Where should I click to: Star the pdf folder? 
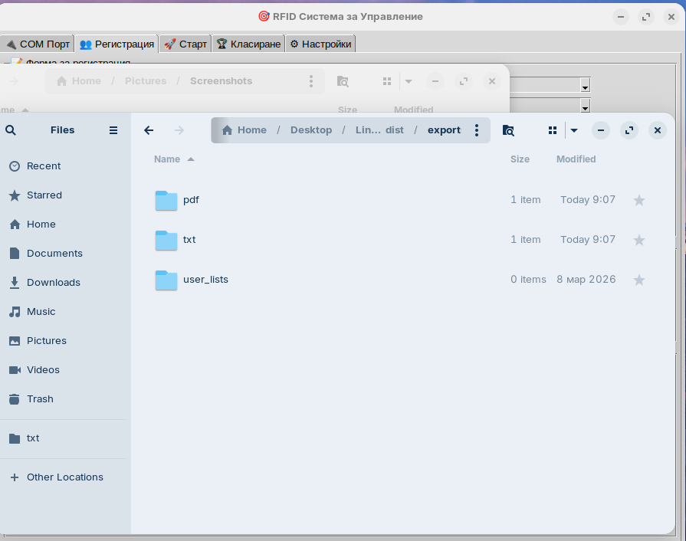[639, 200]
